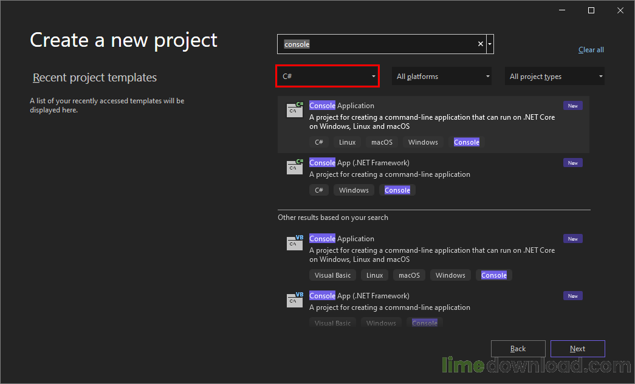Clear the console search using the X icon
Image resolution: width=635 pixels, height=384 pixels.
(480, 44)
